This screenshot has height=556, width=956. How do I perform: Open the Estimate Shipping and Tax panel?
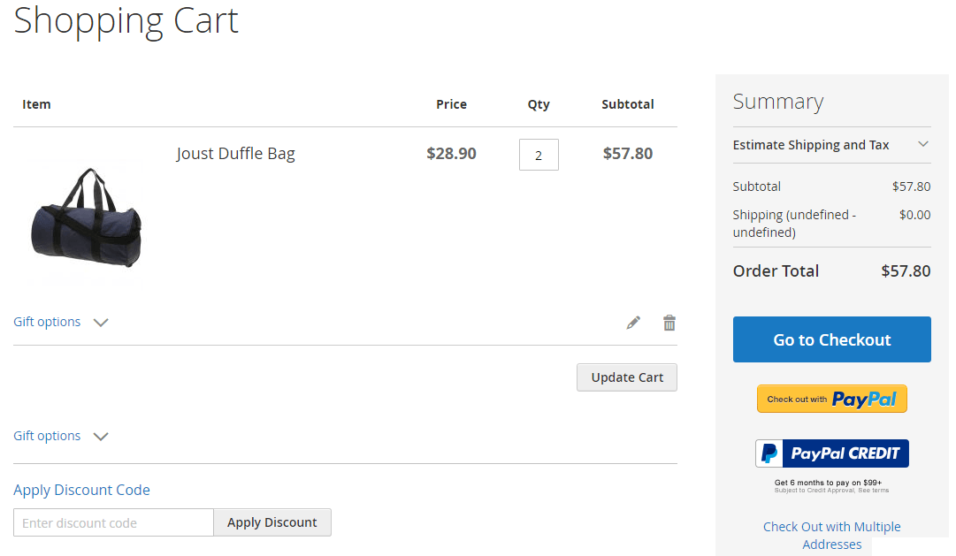click(831, 144)
